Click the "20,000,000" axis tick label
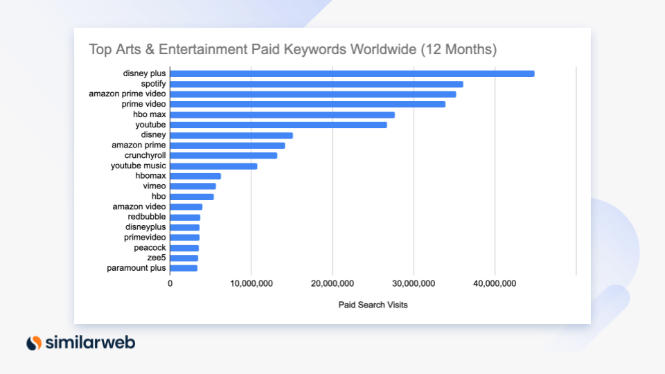 (332, 284)
